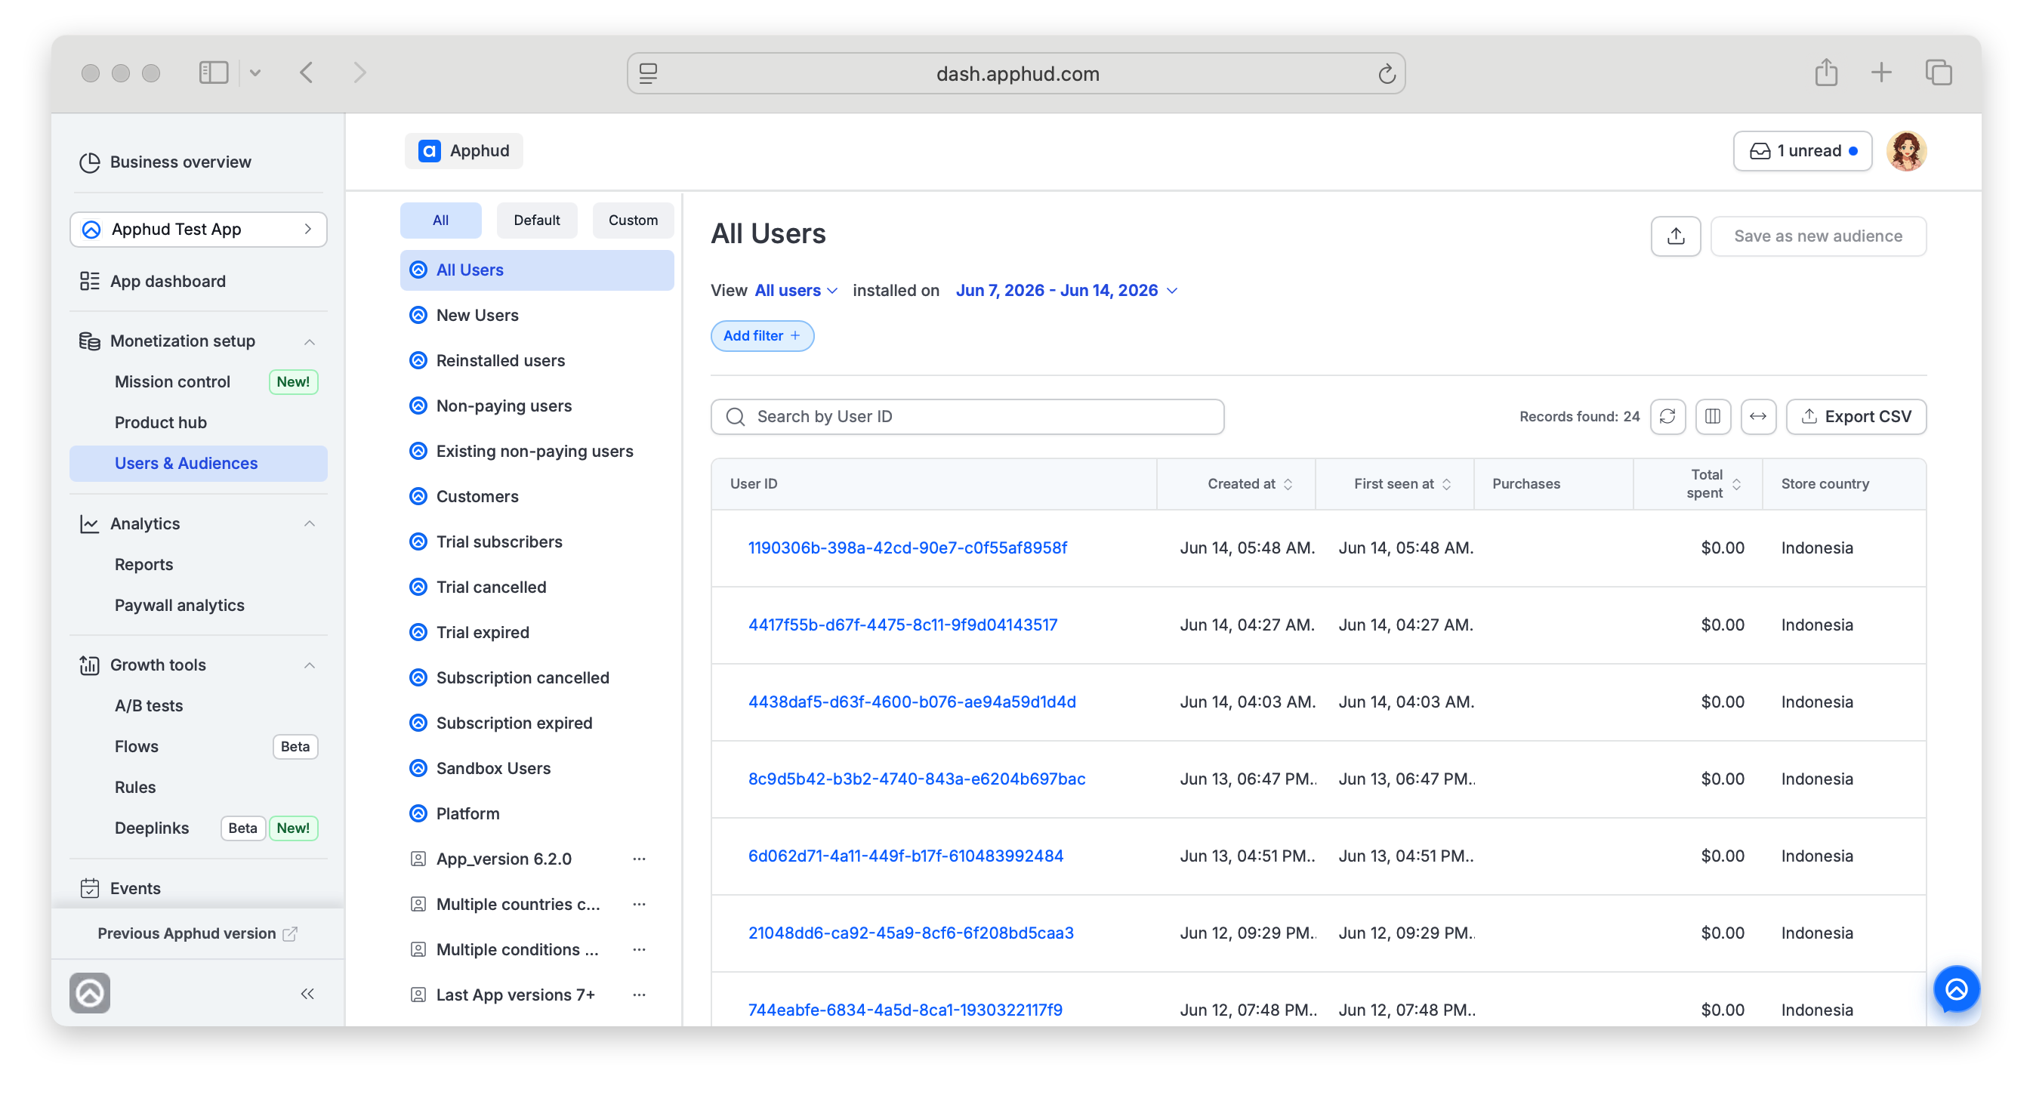2033x1095 pixels.
Task: Click the Apphud organization chip
Action: pos(464,151)
